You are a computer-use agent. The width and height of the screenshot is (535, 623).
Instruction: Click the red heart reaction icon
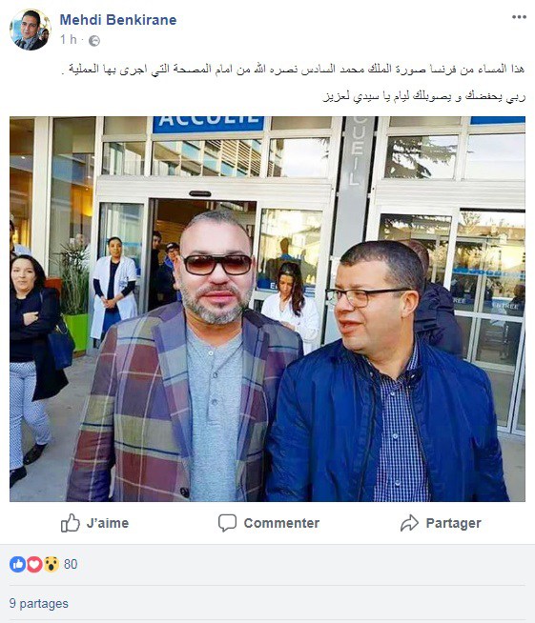[34, 564]
